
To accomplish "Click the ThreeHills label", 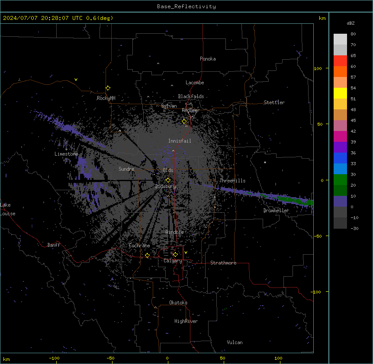I will [232, 181].
